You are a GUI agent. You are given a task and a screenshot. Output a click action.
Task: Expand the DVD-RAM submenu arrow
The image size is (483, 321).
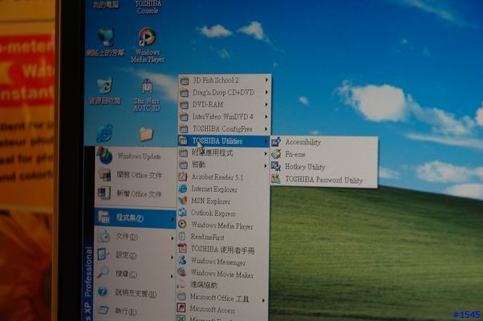pos(266,105)
